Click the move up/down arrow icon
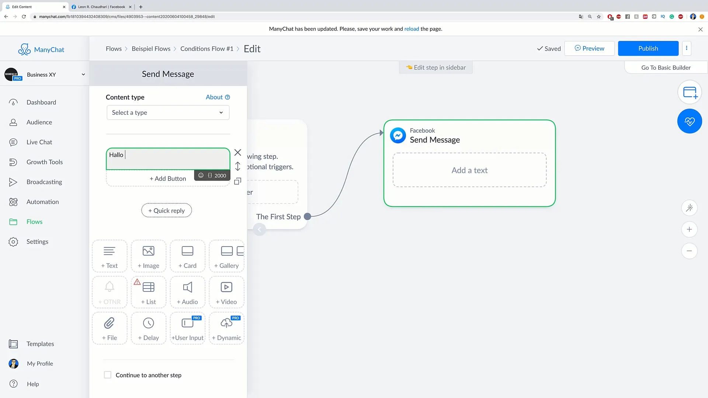 [238, 167]
